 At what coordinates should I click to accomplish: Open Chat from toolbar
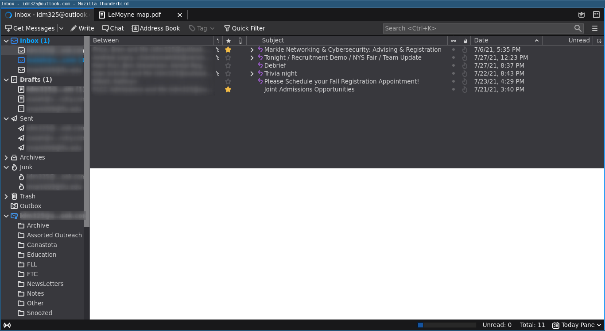[x=113, y=28]
